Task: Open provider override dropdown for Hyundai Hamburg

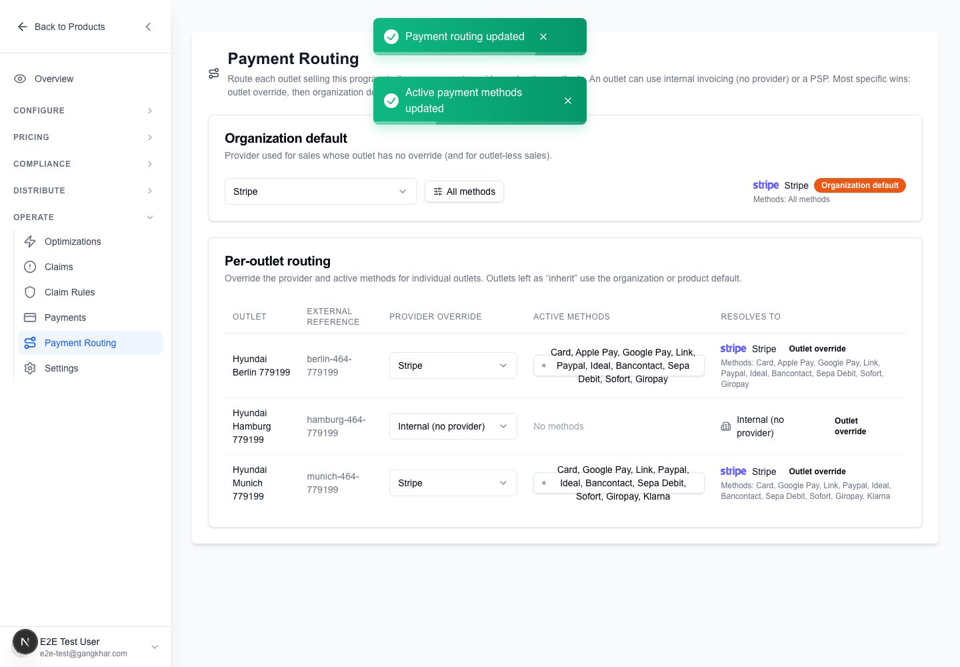Action: click(453, 426)
